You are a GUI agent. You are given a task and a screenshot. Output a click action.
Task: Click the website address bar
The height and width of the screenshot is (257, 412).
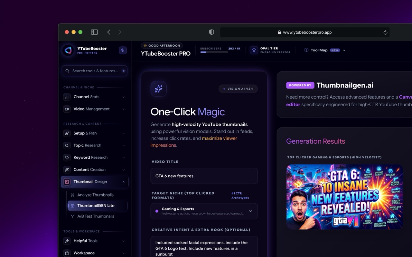(x=304, y=32)
